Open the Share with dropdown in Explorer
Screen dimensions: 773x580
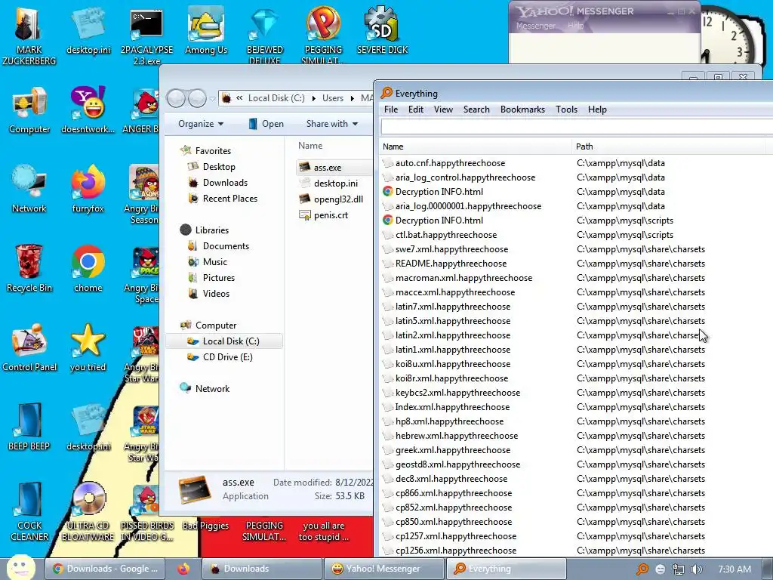click(332, 124)
